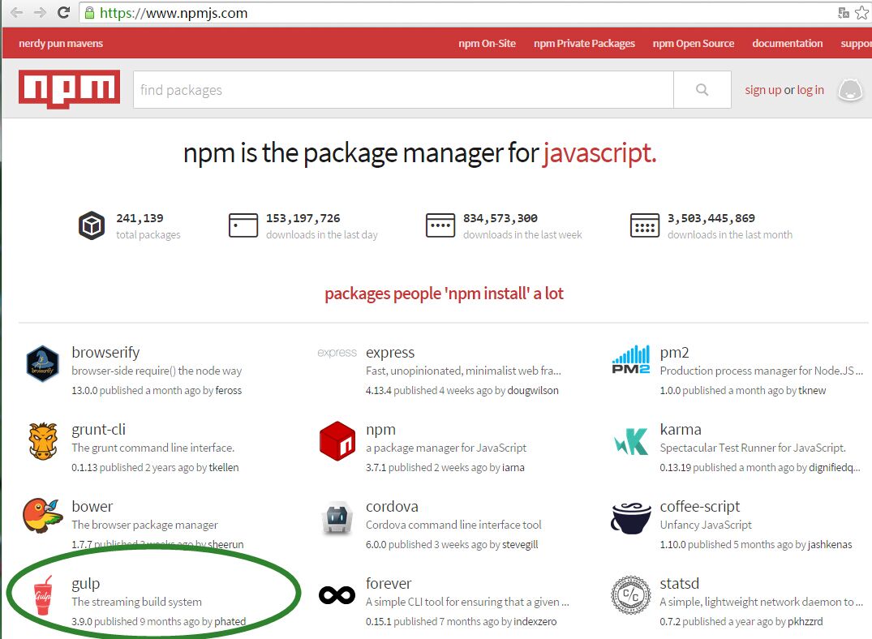Open the forever package title
Image resolution: width=872 pixels, height=639 pixels.
pyautogui.click(x=389, y=583)
